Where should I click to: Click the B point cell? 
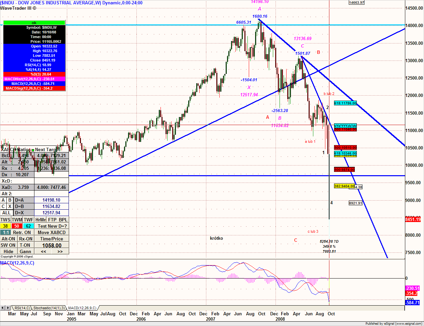click(10, 200)
